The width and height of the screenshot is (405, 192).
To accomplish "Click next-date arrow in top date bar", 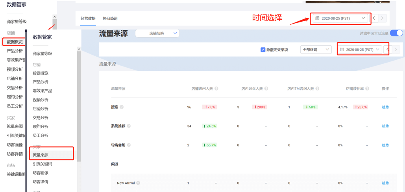I will point(382,18).
